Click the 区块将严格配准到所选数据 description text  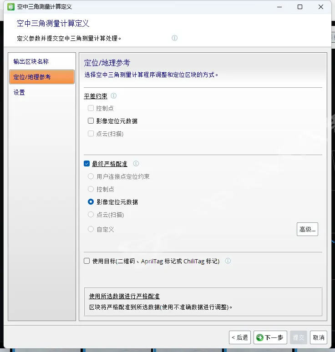pos(161,307)
